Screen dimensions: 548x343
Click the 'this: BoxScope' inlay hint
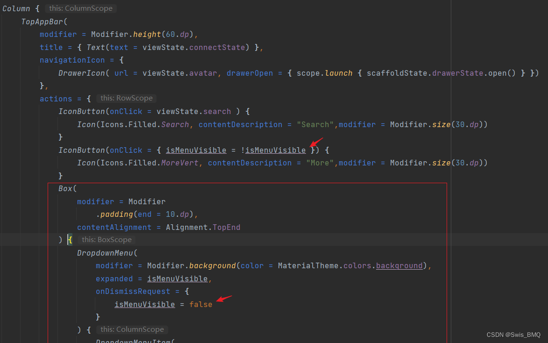(x=107, y=239)
